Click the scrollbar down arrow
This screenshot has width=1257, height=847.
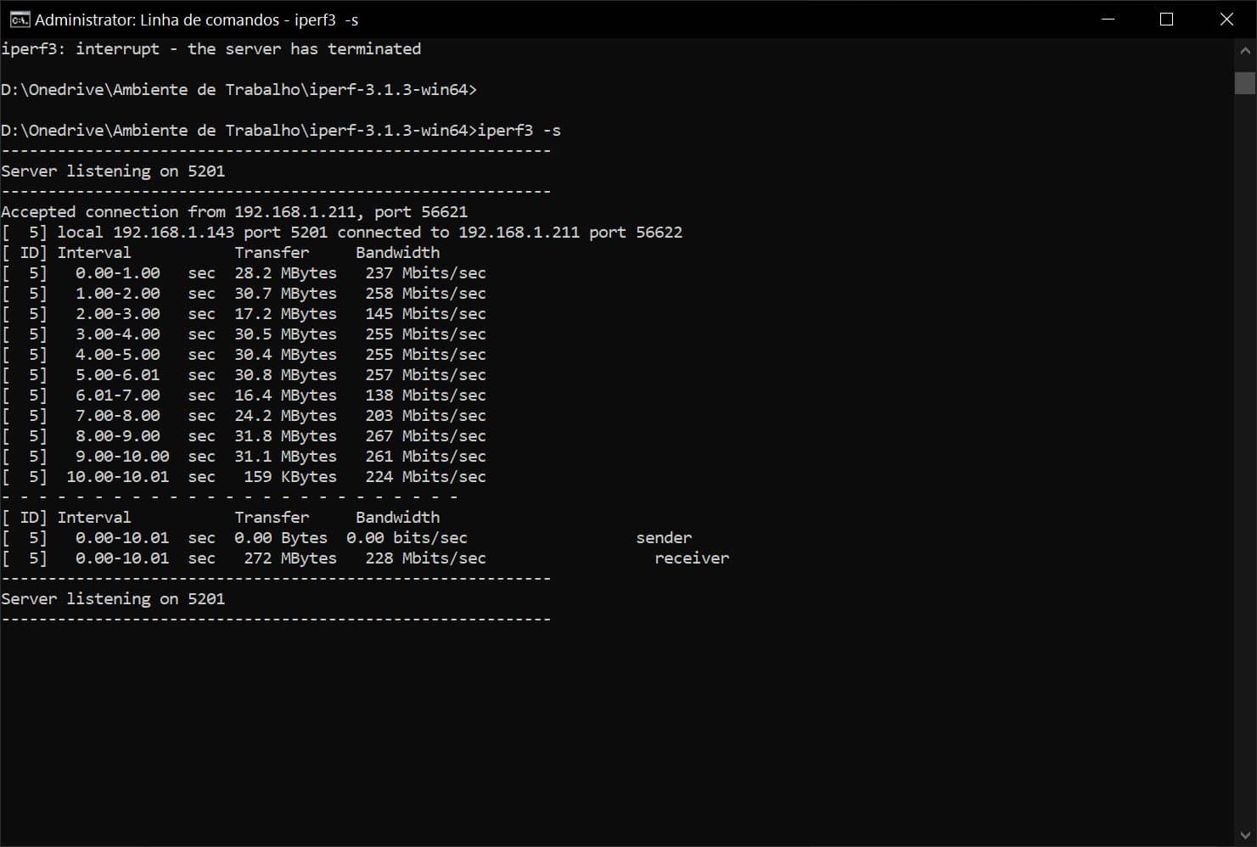pos(1245,835)
